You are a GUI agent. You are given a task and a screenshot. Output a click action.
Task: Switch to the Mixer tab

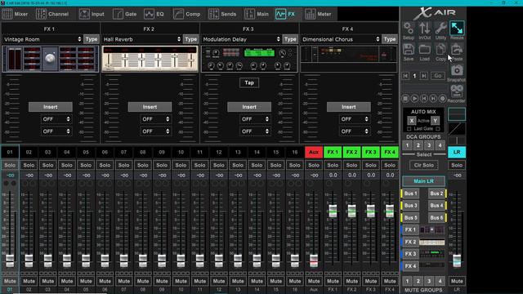pos(16,14)
